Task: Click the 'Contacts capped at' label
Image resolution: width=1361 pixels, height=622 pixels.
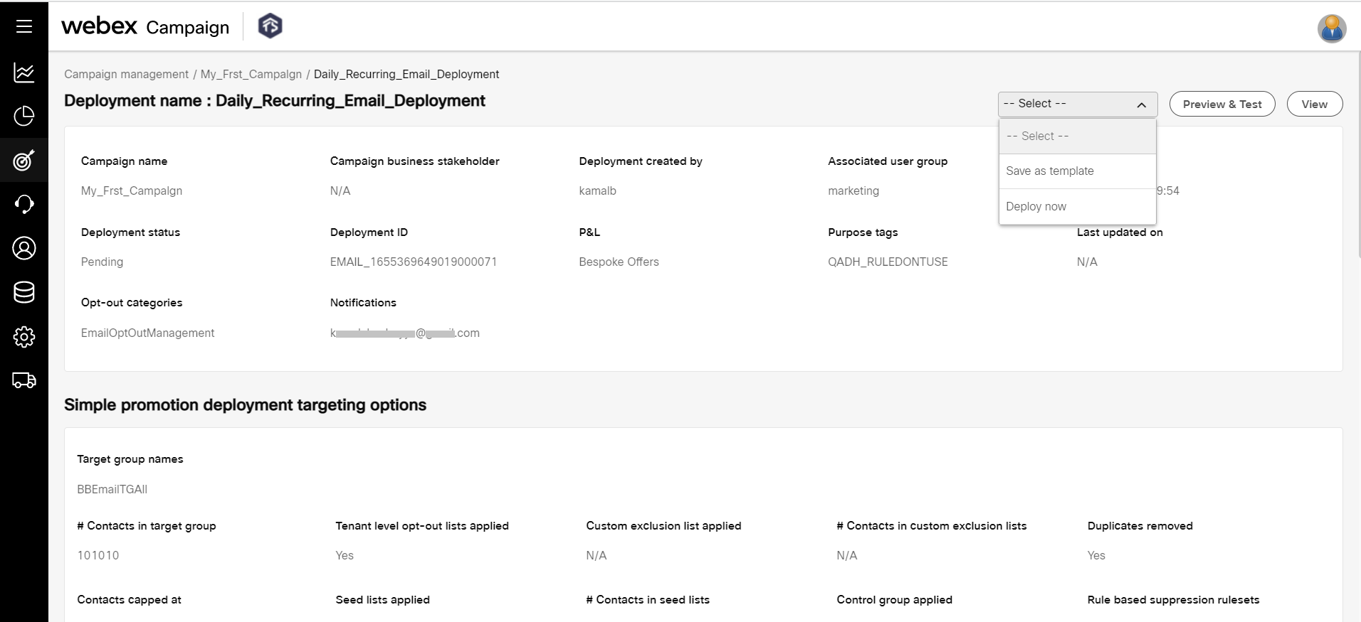Action: coord(129,600)
